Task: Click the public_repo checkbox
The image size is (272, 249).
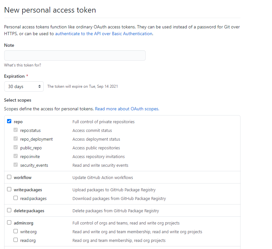Action: (15, 148)
